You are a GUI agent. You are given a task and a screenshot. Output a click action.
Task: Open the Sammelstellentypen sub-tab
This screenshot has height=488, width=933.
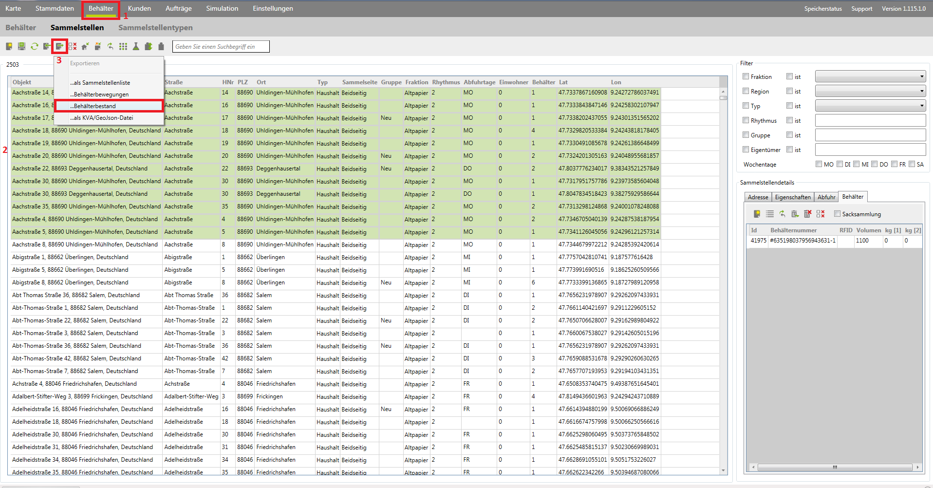point(155,28)
